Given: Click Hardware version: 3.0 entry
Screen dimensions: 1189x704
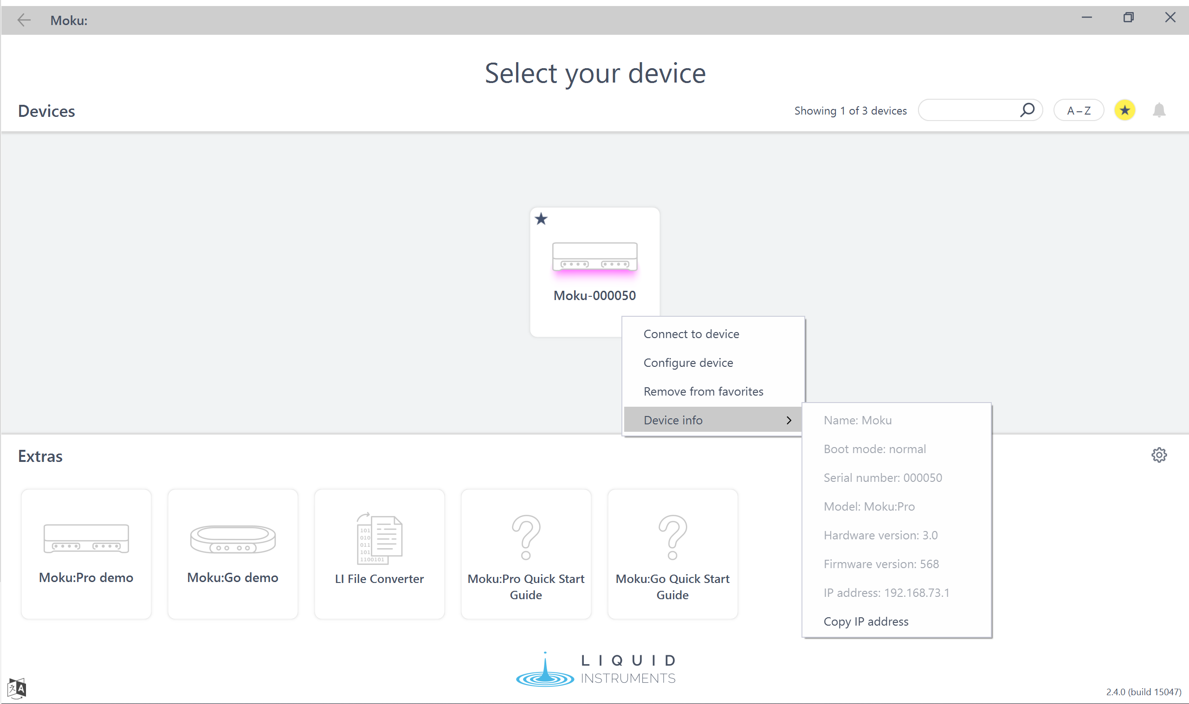Looking at the screenshot, I should (897, 535).
